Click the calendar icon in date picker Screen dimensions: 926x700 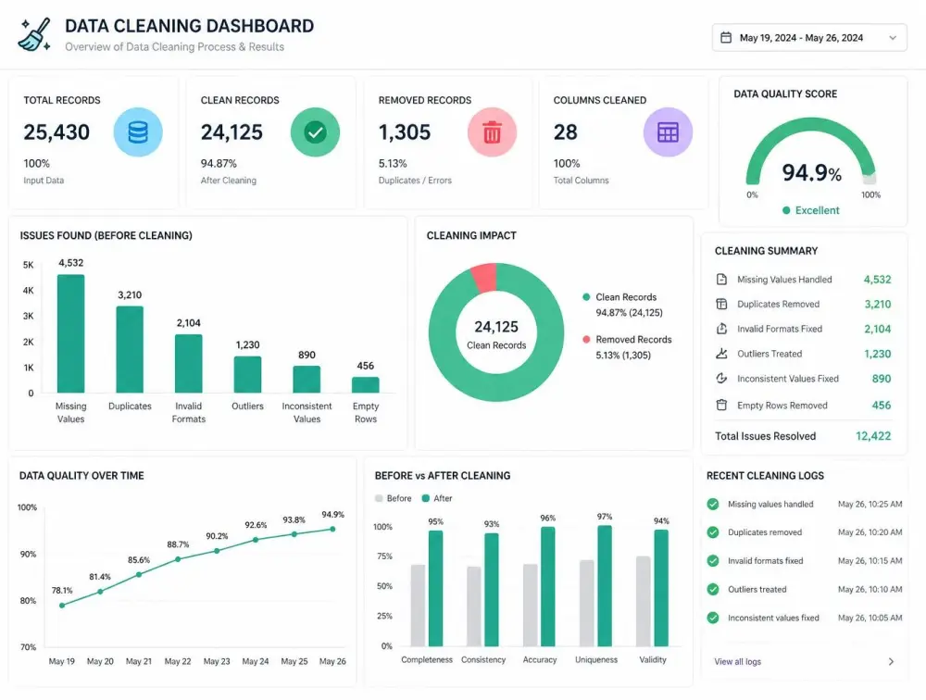tap(726, 38)
